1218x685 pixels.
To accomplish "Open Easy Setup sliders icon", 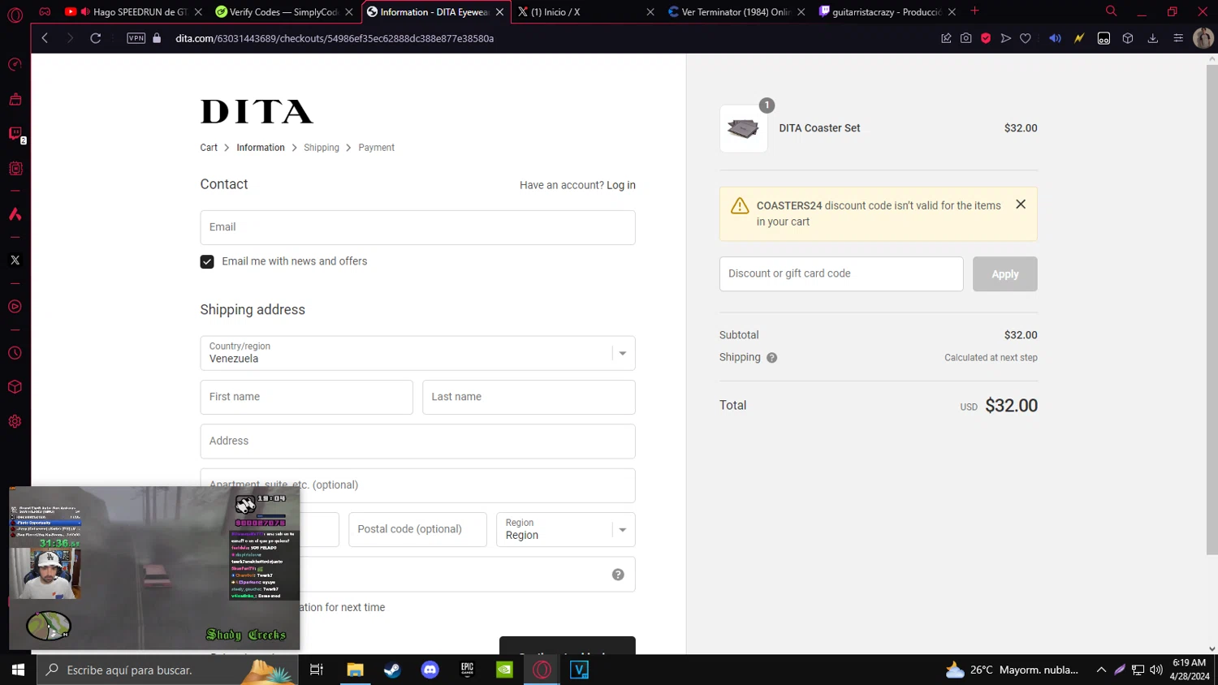I will (x=1178, y=38).
